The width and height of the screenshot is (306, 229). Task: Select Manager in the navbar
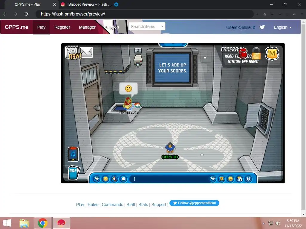[87, 27]
